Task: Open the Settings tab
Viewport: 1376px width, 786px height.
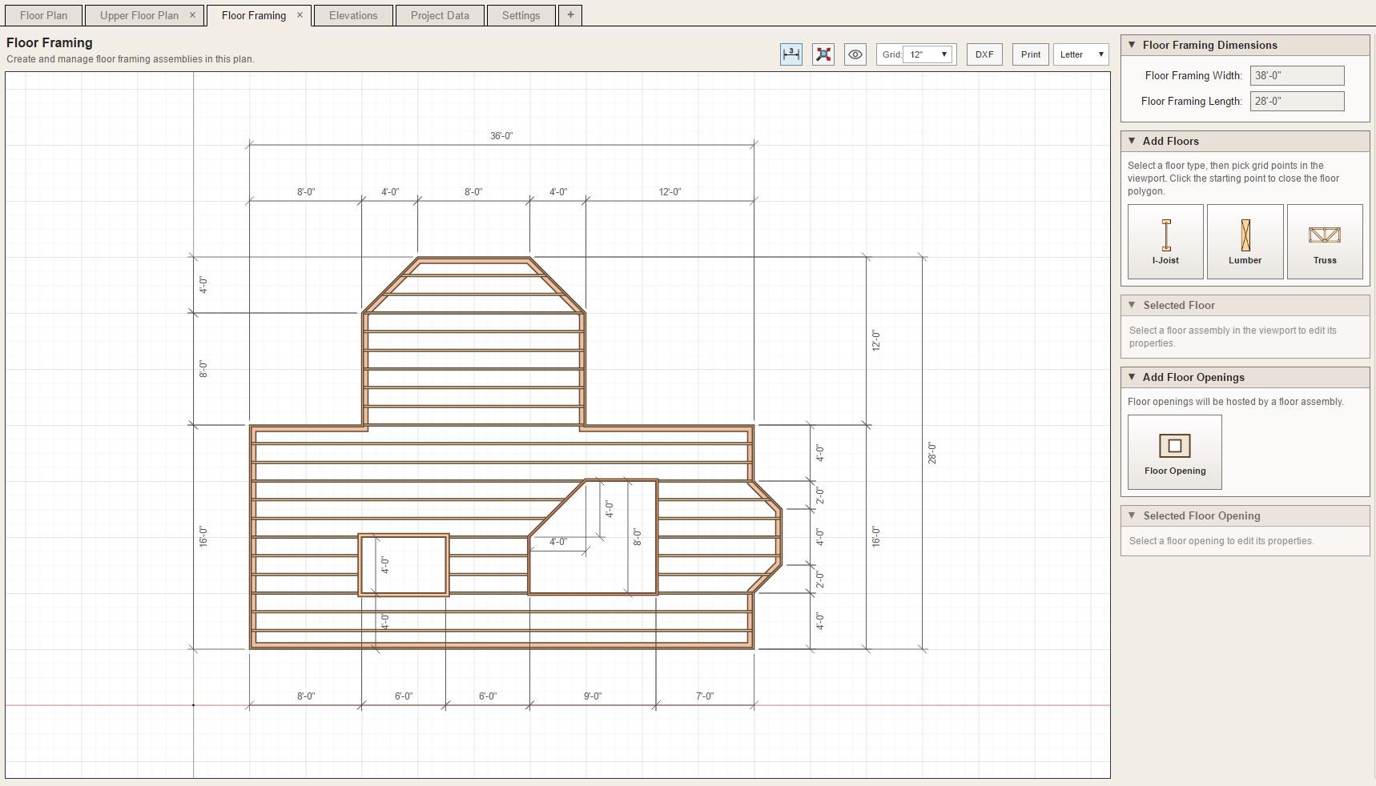Action: coord(521,15)
